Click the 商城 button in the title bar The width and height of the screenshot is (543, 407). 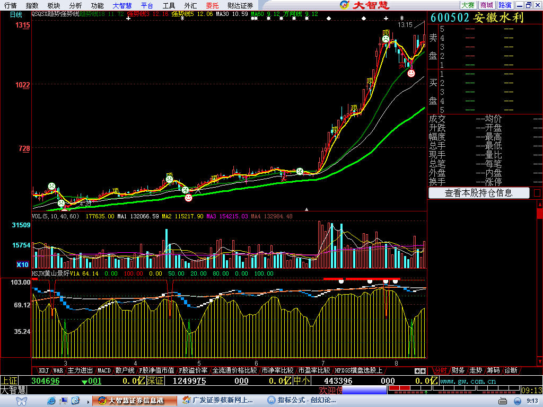487,5
